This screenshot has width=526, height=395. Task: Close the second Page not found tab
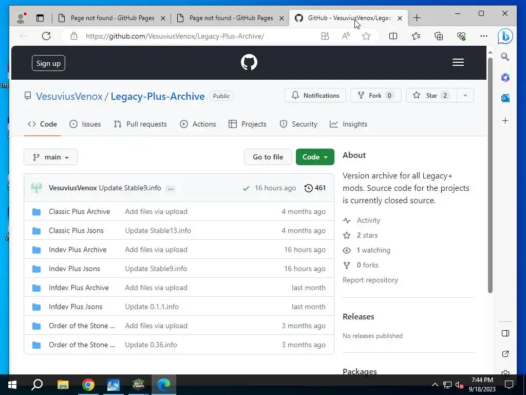pyautogui.click(x=282, y=19)
